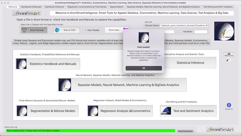Click the Aroni Format molecule icon

pyautogui.click(x=24, y=30)
